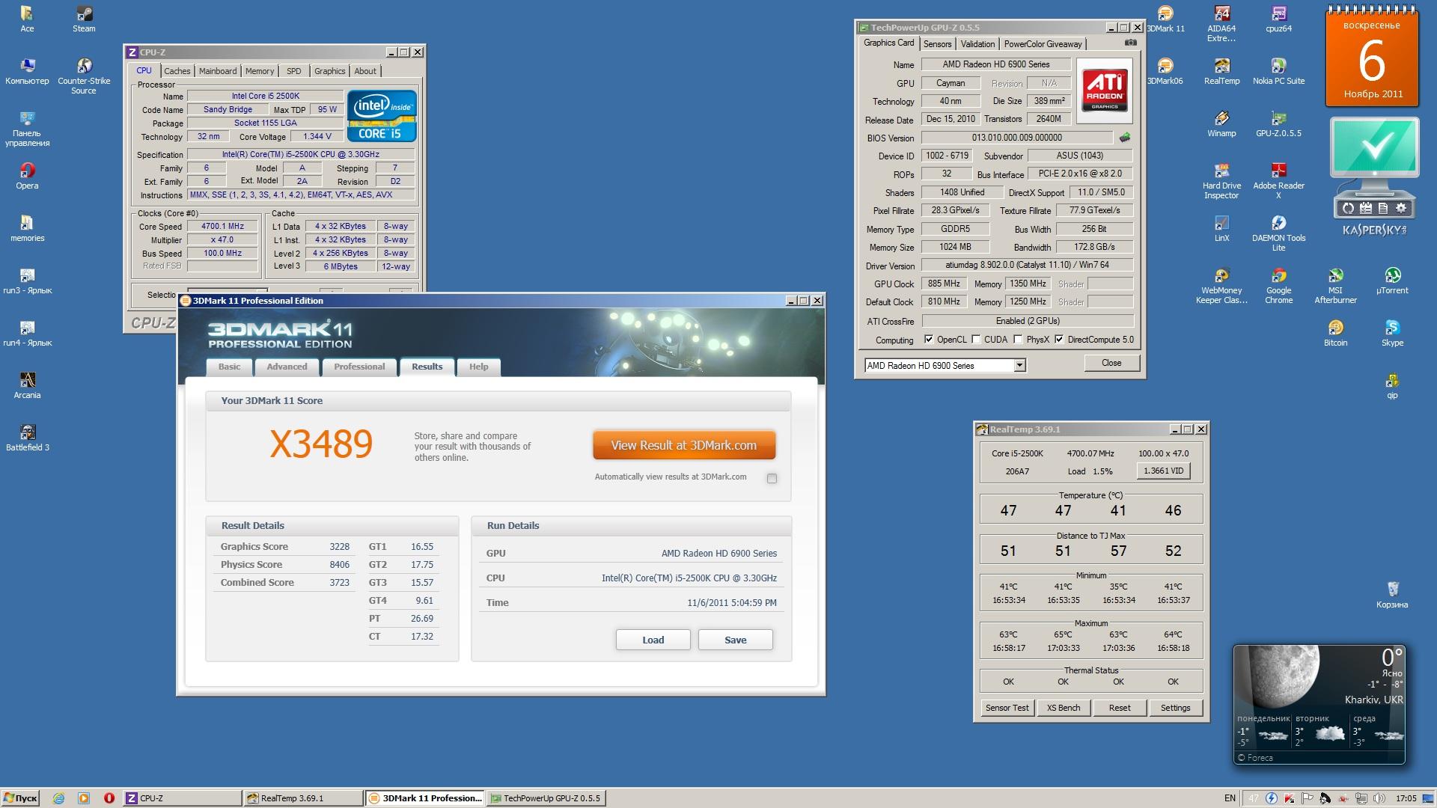Screen dimensions: 1437x808
Task: Toggle CUDA checkbox in GPU-Z
Action: point(976,340)
